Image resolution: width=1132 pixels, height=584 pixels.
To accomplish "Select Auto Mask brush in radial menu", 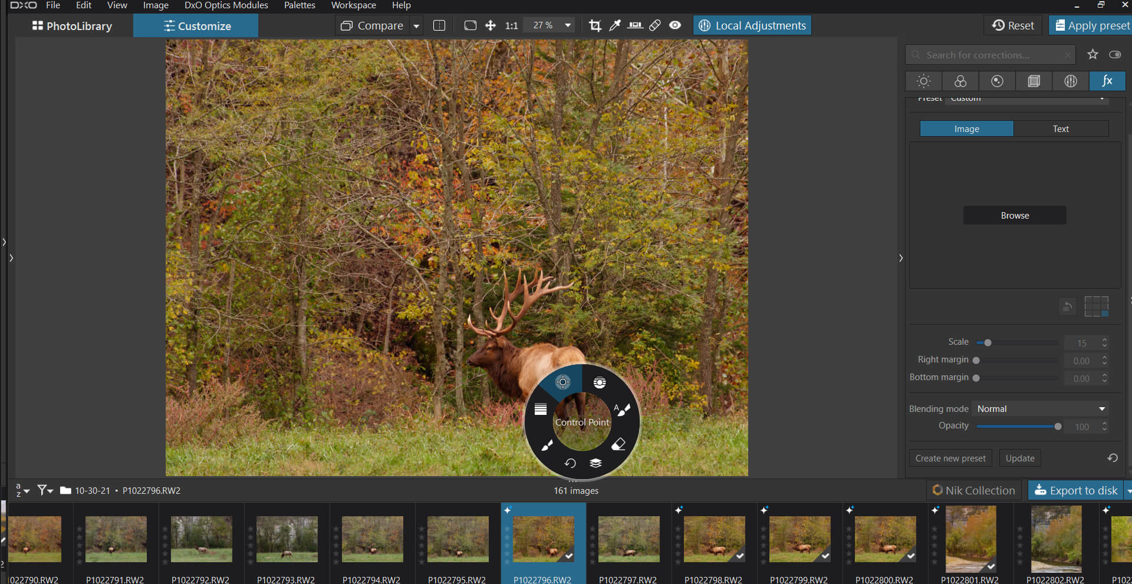I will pyautogui.click(x=622, y=410).
